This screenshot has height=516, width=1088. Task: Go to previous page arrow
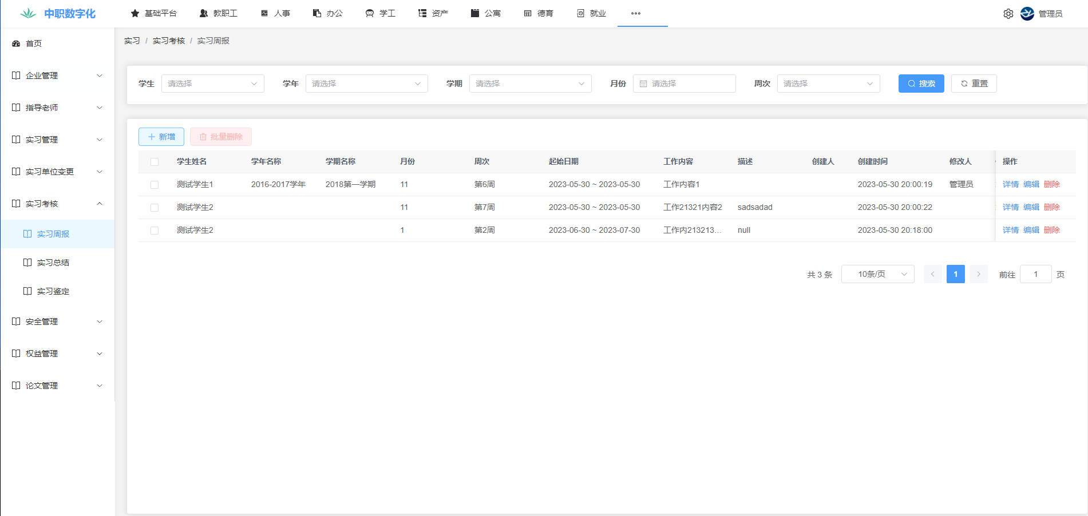tap(932, 274)
